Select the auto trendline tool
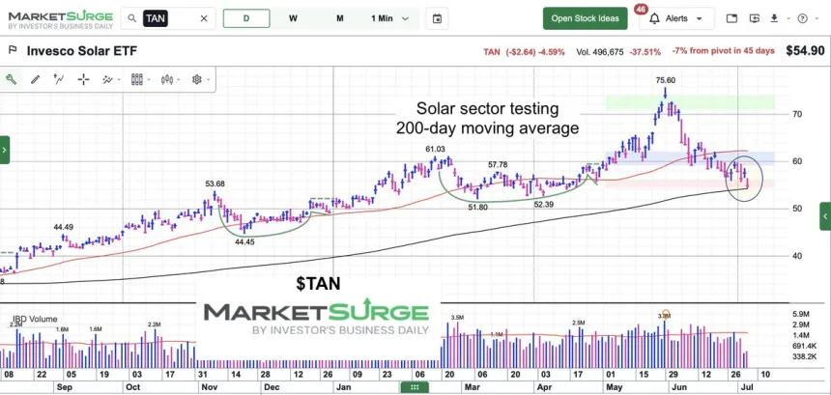This screenshot has width=831, height=395. (59, 79)
